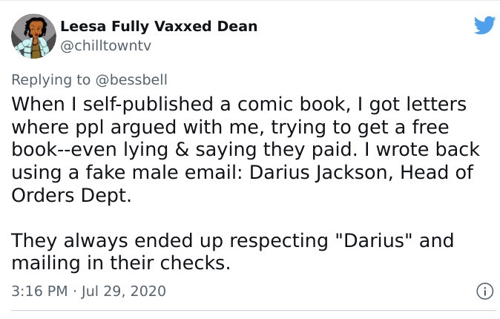Viewport: 500px width, 319px height.
Task: Select the first paragraph of the tweet
Action: pyautogui.click(x=246, y=150)
